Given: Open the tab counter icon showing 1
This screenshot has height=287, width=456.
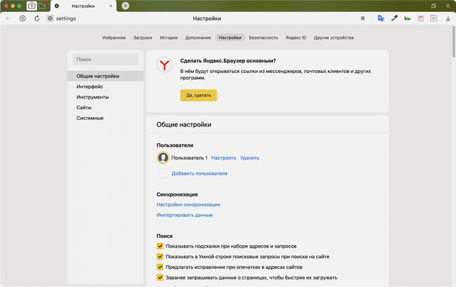Looking at the screenshot, I should [31, 6].
